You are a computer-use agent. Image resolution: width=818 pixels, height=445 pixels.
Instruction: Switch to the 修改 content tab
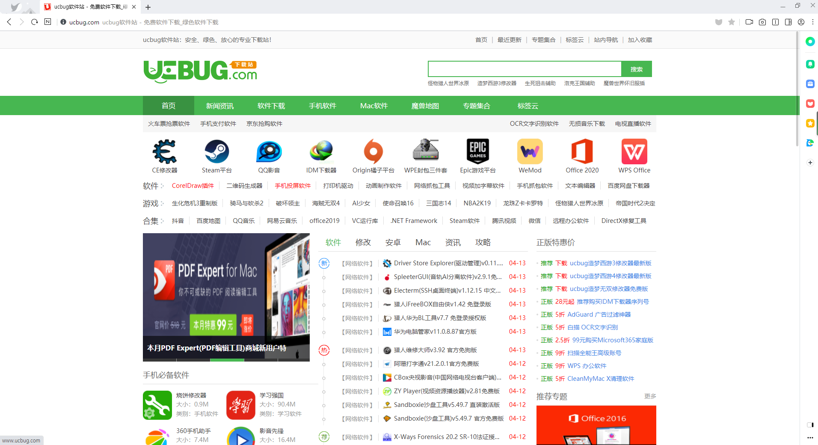click(363, 242)
